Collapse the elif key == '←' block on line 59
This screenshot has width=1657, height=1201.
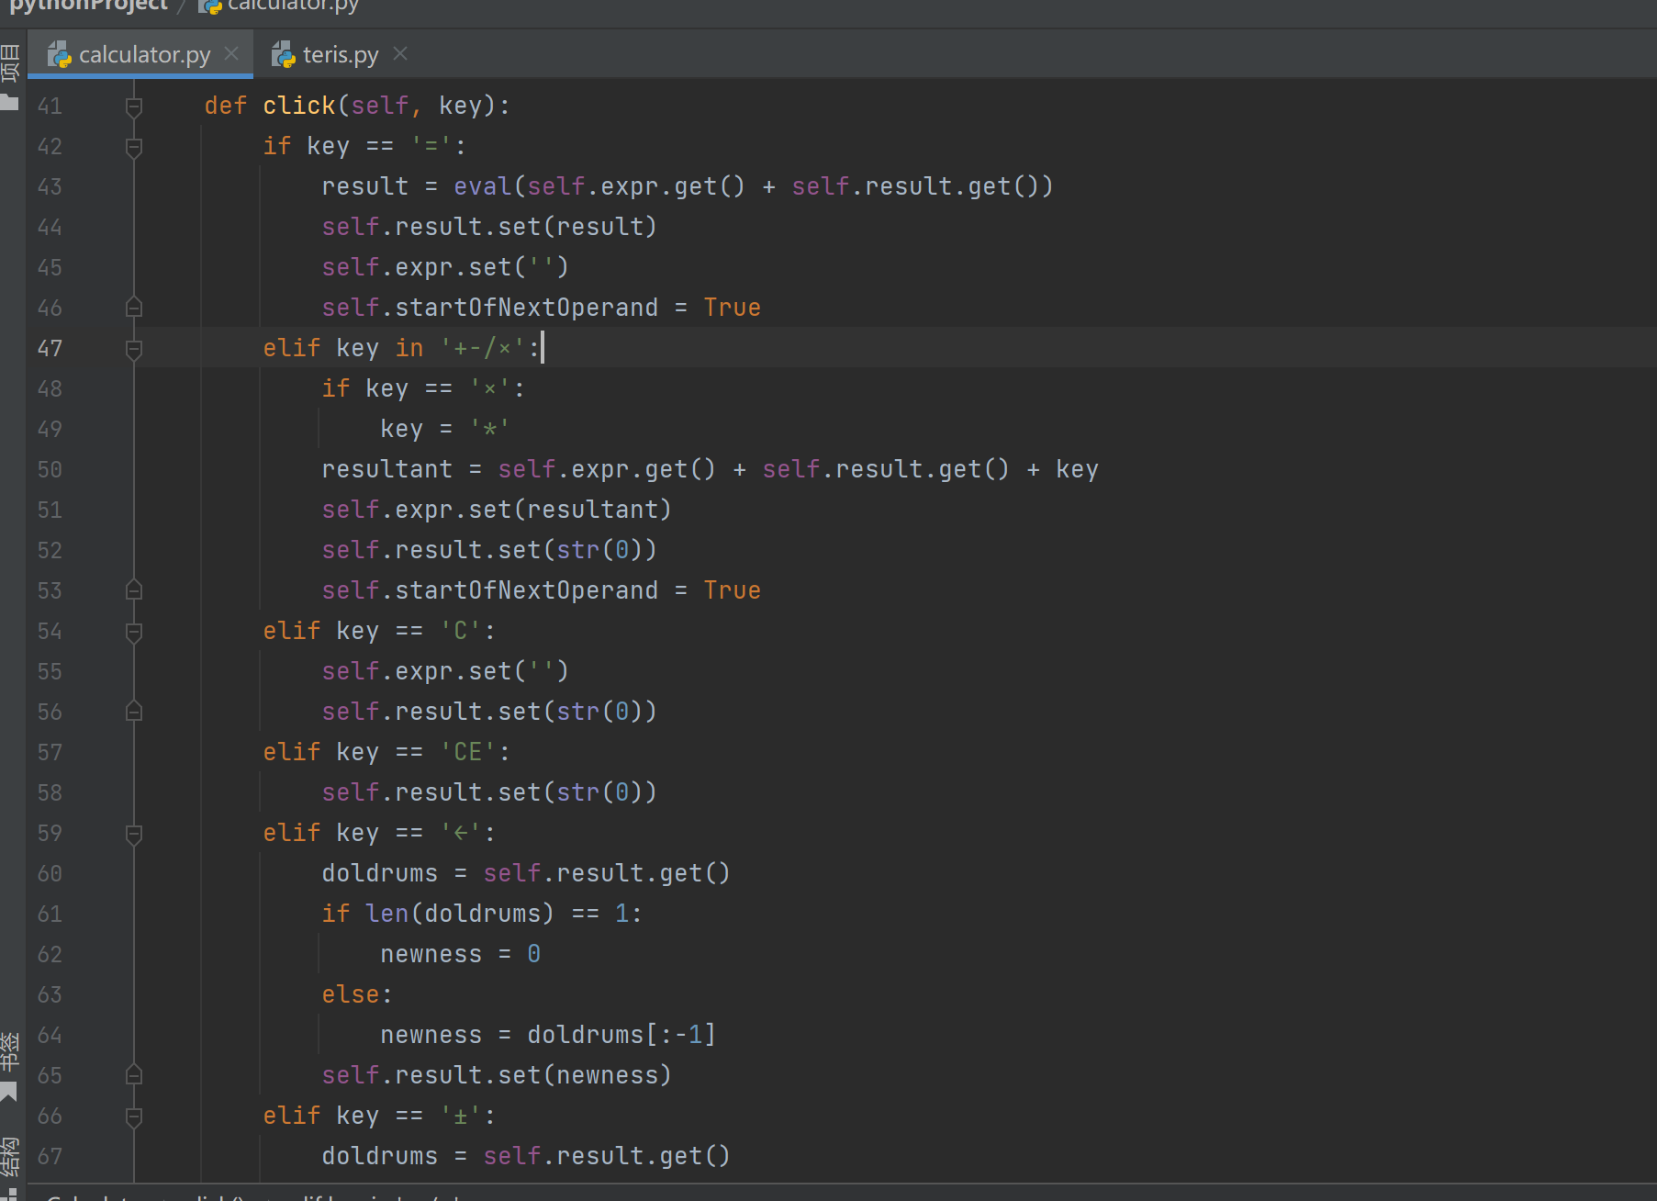click(134, 834)
